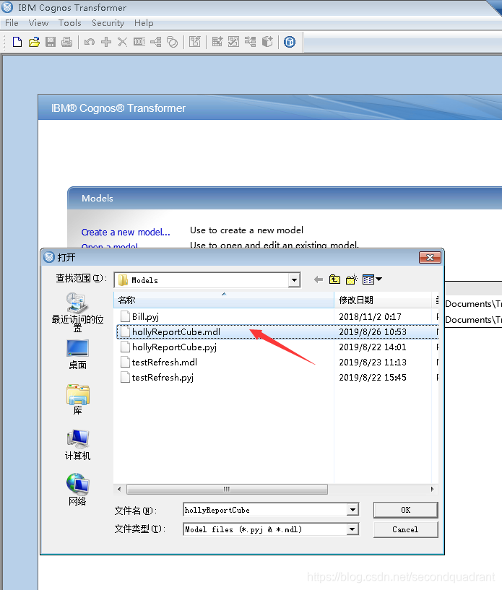Click the arrows-to-tree categories toolbar icon
This screenshot has width=502, height=590.
coord(250,42)
